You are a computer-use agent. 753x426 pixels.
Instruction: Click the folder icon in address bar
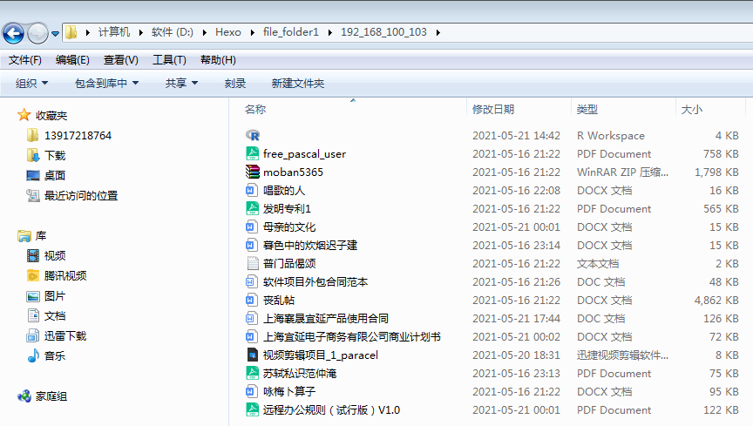tap(71, 32)
